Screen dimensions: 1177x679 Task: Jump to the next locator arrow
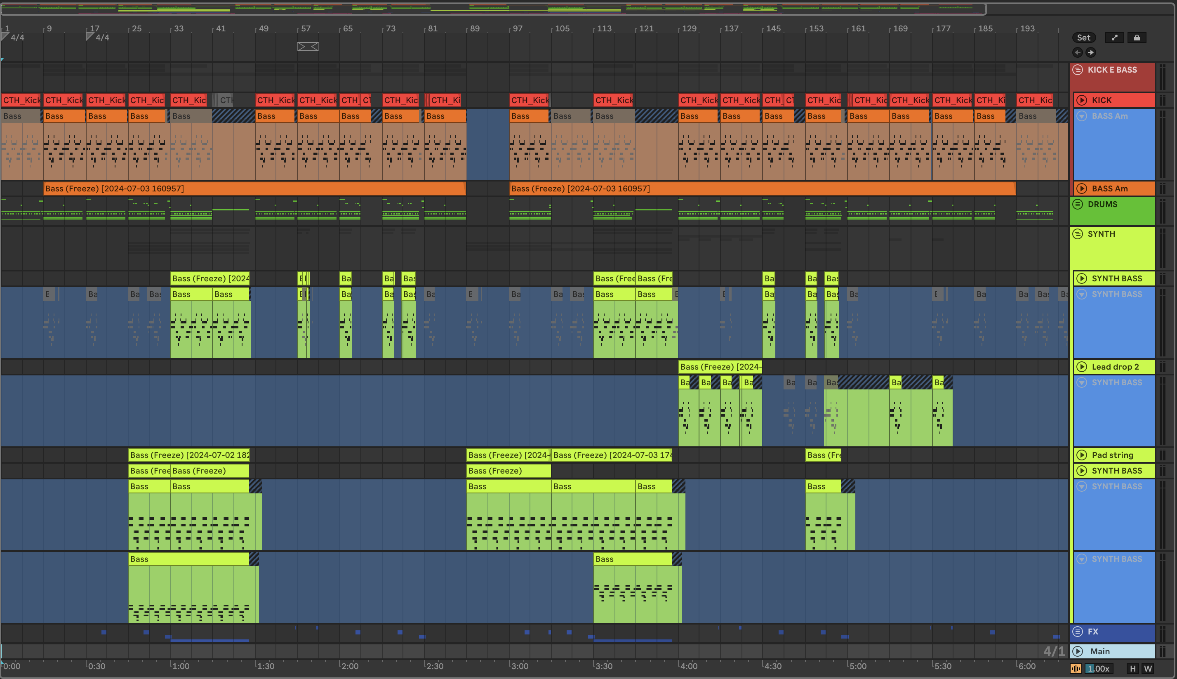click(1090, 52)
